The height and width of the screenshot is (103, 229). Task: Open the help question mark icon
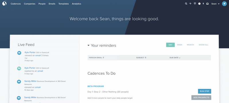coord(199,4)
